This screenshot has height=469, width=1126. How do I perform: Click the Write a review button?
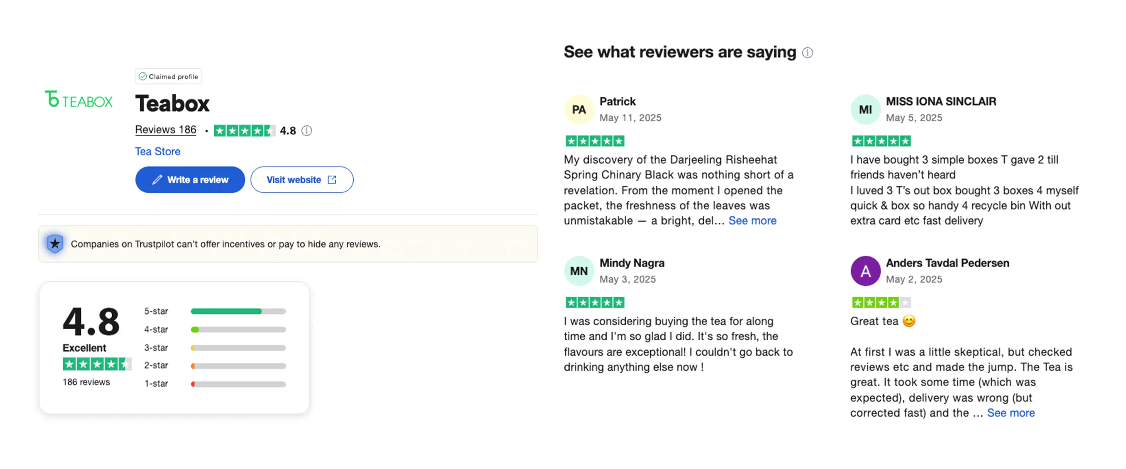point(190,180)
